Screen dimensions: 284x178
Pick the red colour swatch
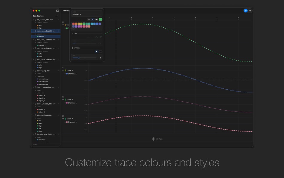[x=73, y=24]
